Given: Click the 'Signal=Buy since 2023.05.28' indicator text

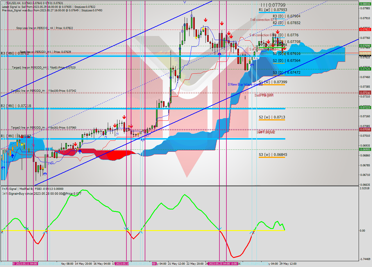Looking at the screenshot, I should pyautogui.click(x=42, y=194).
